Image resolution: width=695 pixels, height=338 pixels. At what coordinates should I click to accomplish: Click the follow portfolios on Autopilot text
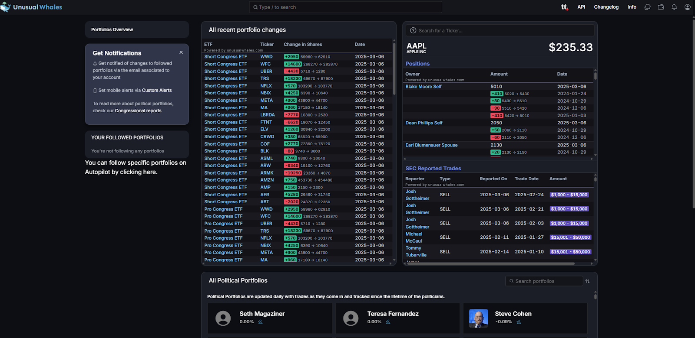pyautogui.click(x=136, y=167)
